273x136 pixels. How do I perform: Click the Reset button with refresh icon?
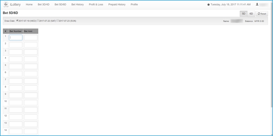click(262, 14)
